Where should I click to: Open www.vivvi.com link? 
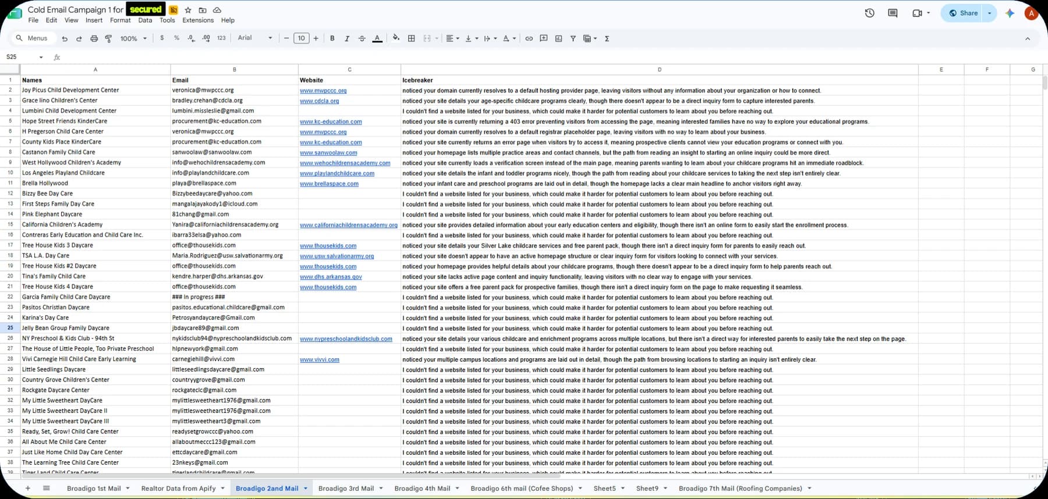(320, 360)
